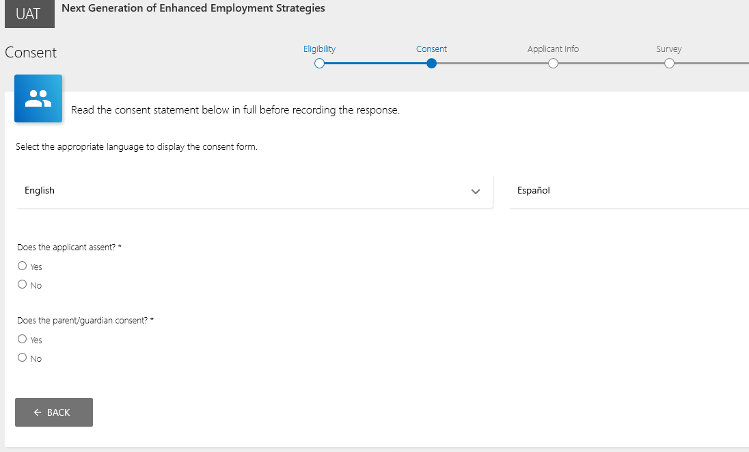Open the Consent step label
The image size is (749, 452).
coord(431,49)
